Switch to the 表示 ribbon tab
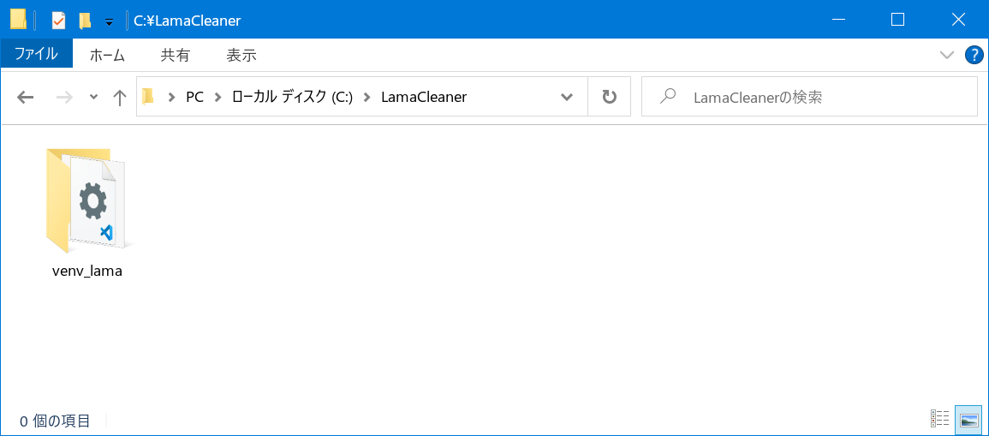Image resolution: width=989 pixels, height=436 pixels. pyautogui.click(x=241, y=55)
